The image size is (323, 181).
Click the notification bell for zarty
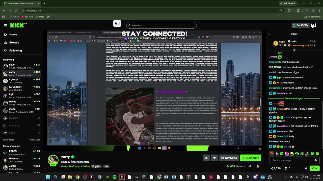tap(206, 158)
